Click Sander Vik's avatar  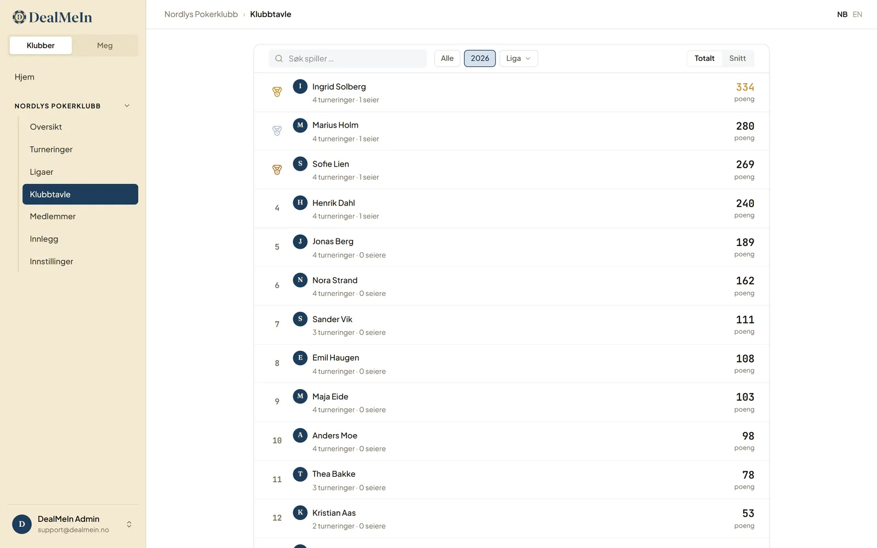(x=300, y=318)
